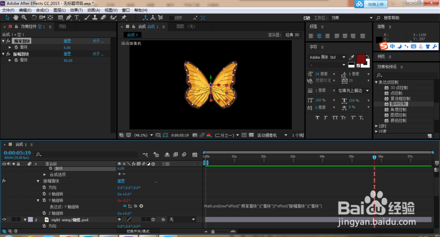The height and width of the screenshot is (237, 440).
Task: Open the graph editor icon in timeline
Action: 195,154
